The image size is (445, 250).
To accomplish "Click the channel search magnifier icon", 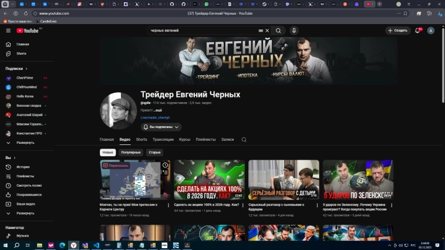I will click(244, 140).
